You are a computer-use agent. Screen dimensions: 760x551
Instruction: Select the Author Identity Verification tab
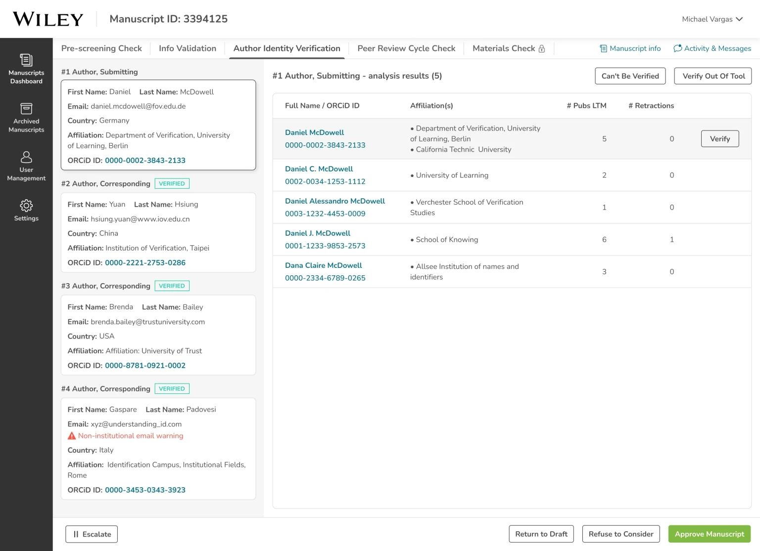[x=287, y=48]
